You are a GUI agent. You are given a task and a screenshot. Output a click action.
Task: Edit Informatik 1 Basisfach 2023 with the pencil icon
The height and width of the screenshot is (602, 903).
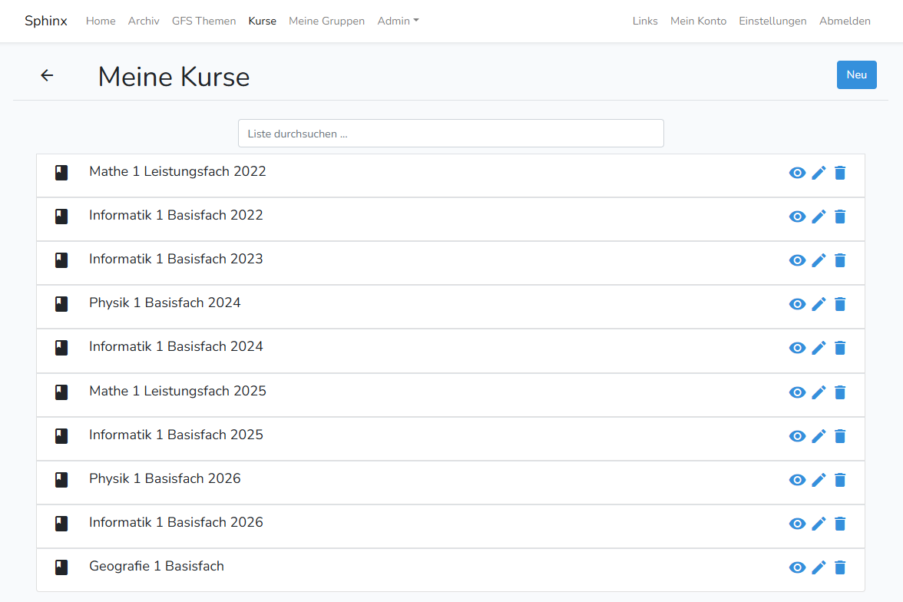[x=819, y=260]
